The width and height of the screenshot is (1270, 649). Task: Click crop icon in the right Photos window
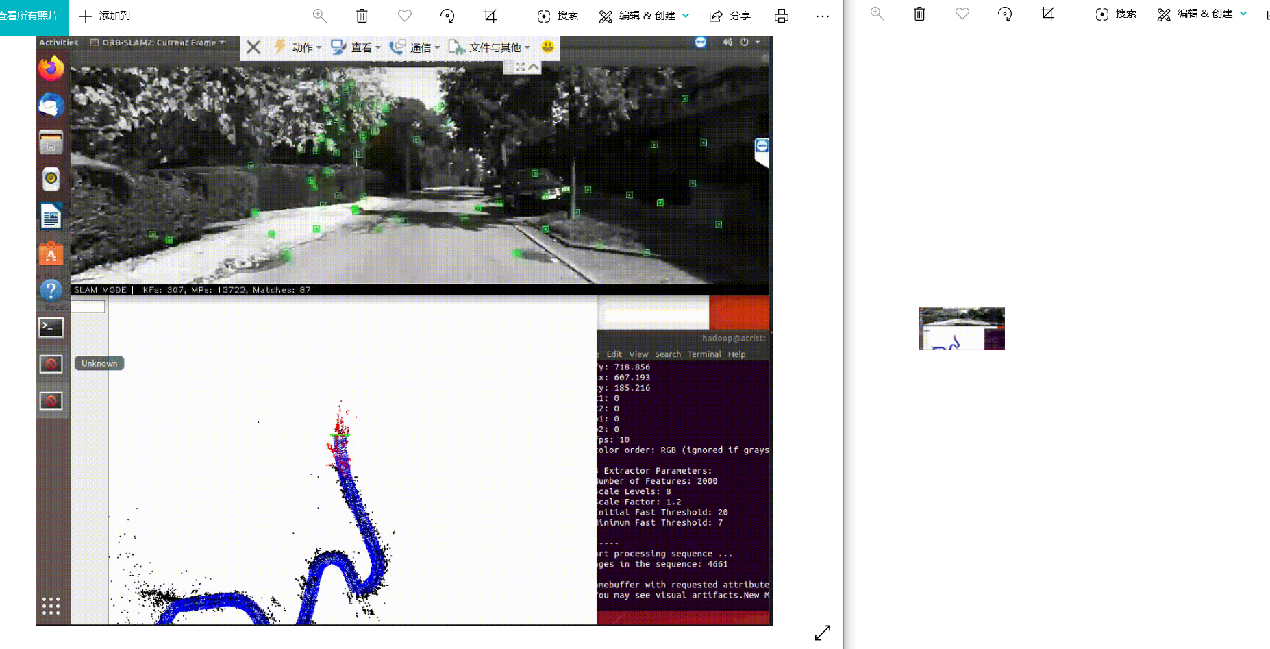coord(1047,13)
